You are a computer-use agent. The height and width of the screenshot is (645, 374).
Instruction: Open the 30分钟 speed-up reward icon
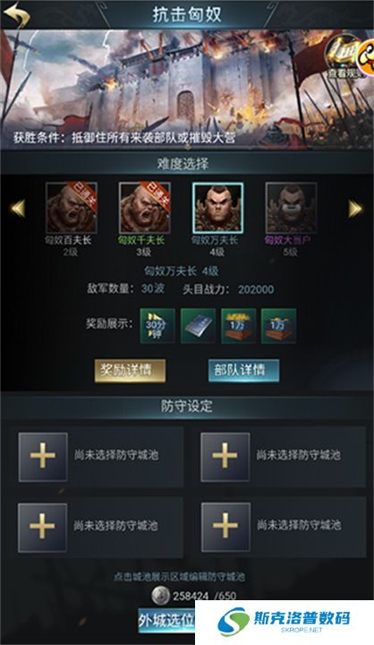point(157,326)
